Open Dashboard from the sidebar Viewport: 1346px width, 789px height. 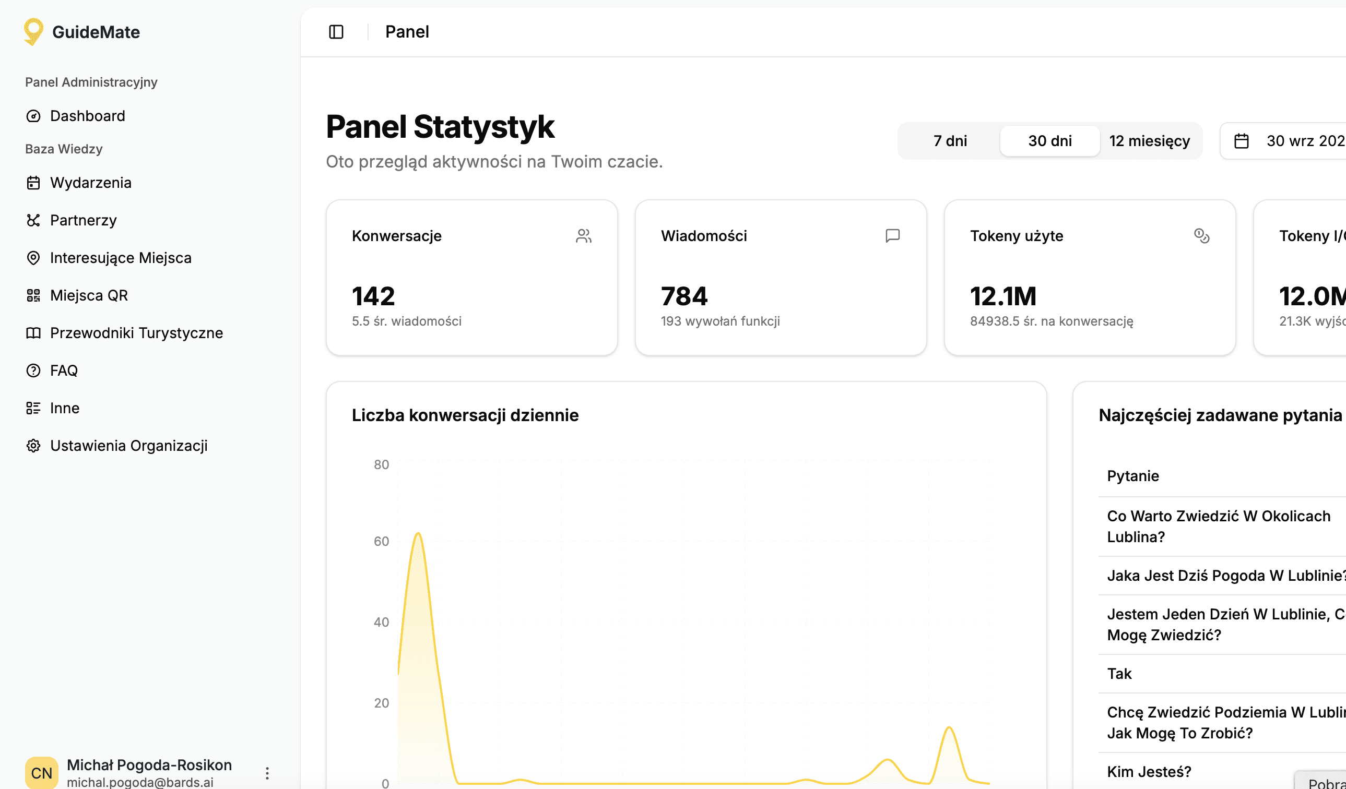tap(88, 116)
